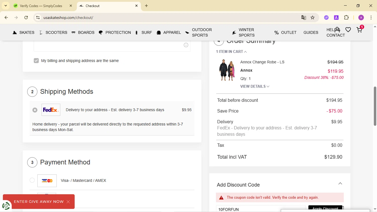This screenshot has height=212, width=377.
Task: Open the wishlist heart icon
Action: pos(348,30)
